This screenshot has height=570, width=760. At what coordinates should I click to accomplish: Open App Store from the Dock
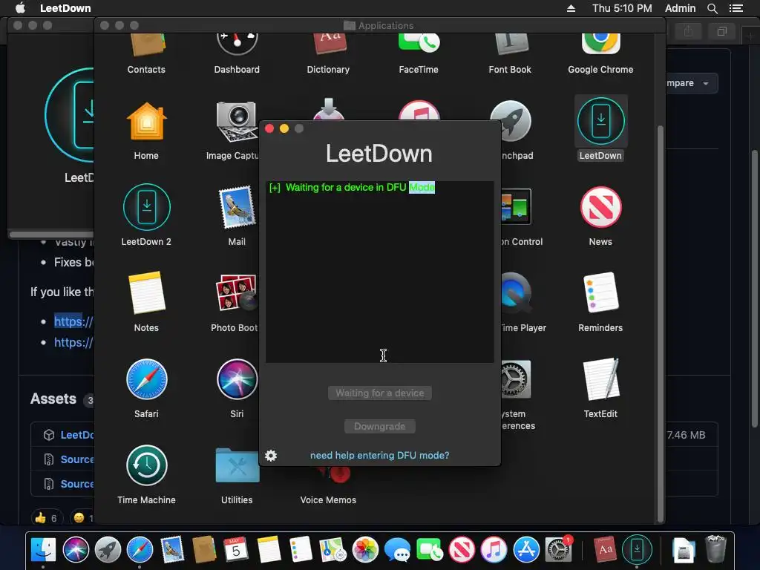tap(526, 550)
